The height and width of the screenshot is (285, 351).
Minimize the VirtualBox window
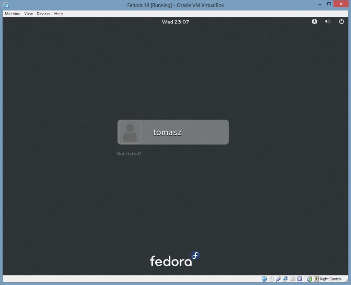click(320, 4)
